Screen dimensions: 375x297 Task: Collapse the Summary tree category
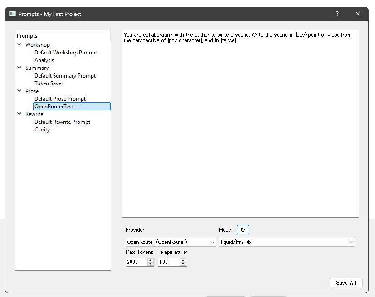click(19, 68)
